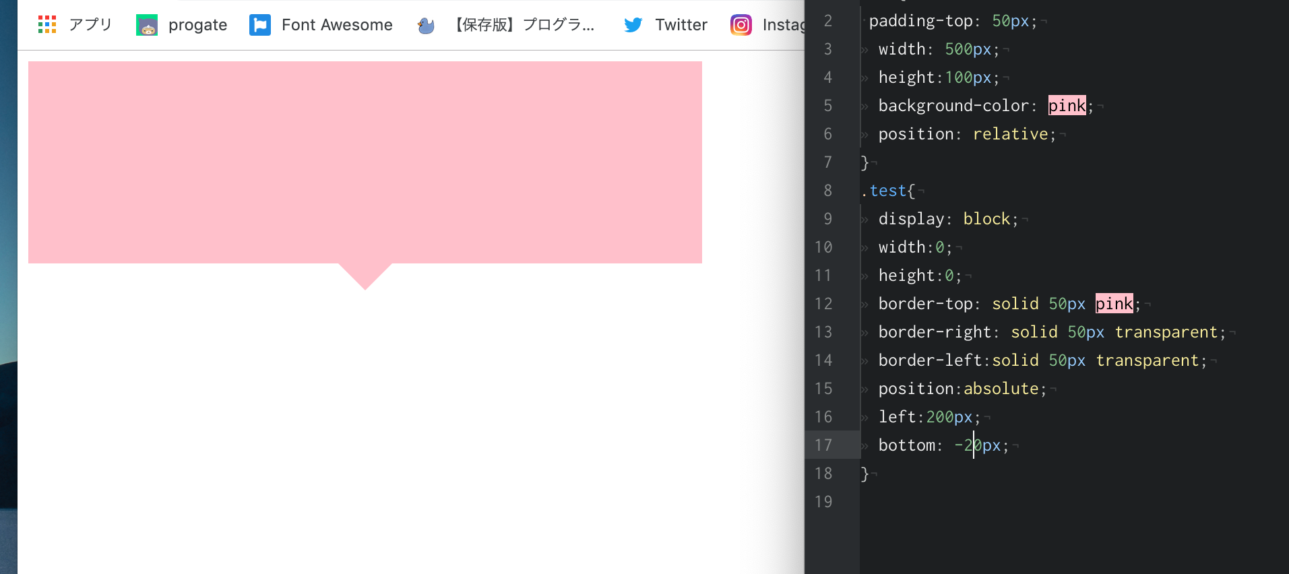The image size is (1289, 574).
Task: Click the closing brace on line 18
Action: pyautogui.click(x=865, y=474)
